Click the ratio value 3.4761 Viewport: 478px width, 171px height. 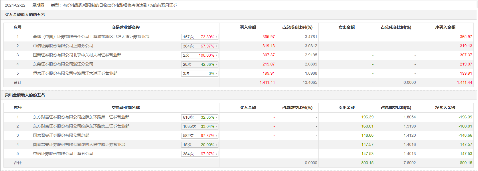click(311, 37)
